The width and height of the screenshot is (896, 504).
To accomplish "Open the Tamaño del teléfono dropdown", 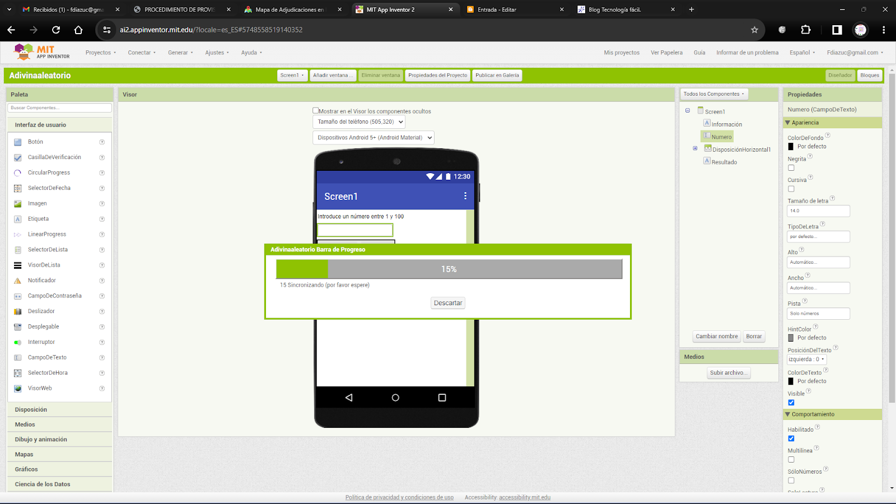I will click(x=359, y=122).
